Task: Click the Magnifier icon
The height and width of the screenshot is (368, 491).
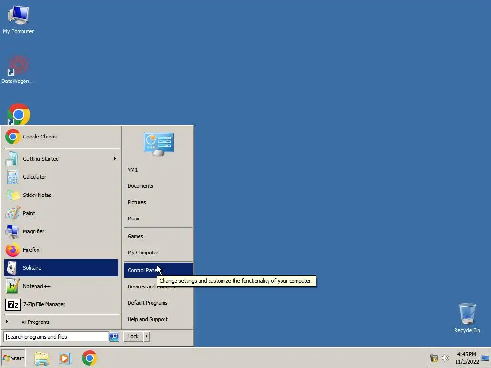Action: pyautogui.click(x=12, y=231)
